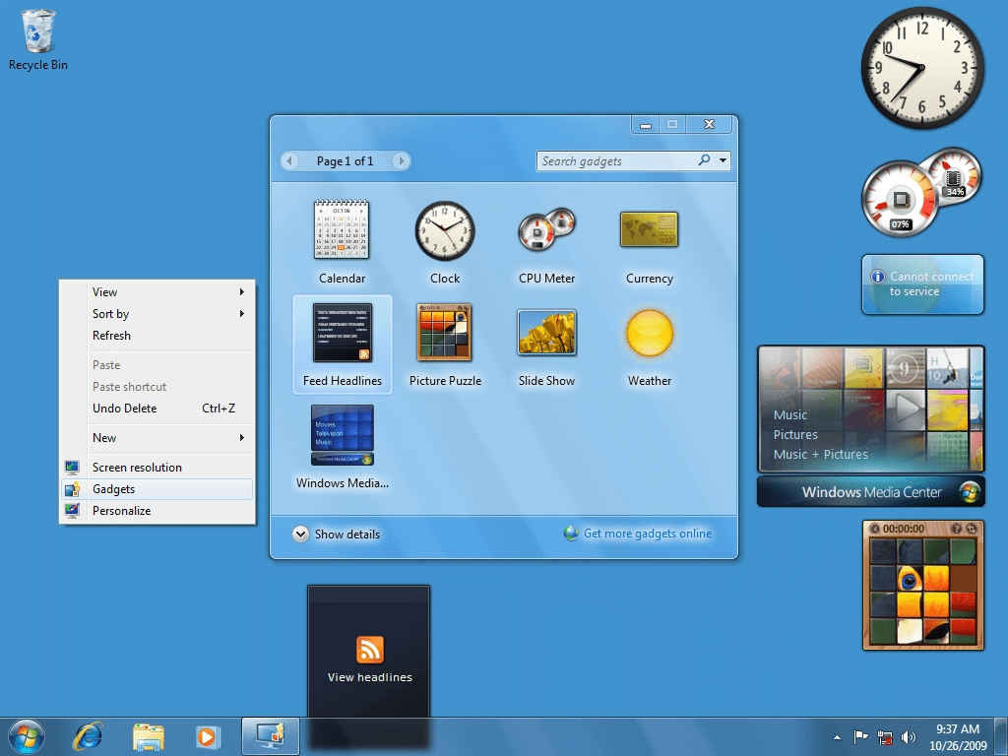Pause the puzzle gadget timer
The image size is (1008, 756).
point(875,529)
